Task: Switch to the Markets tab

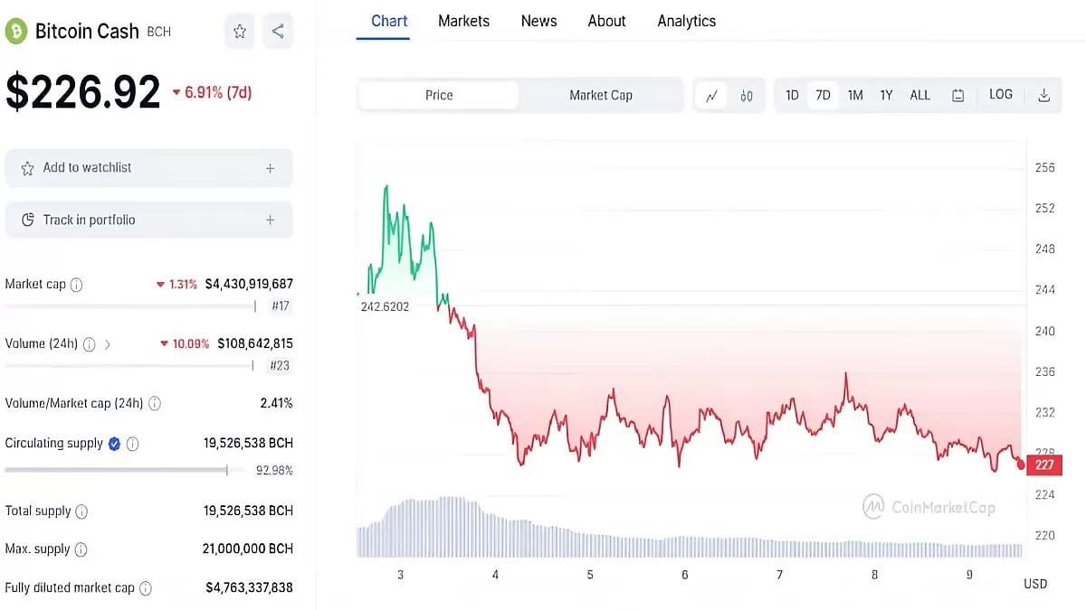Action: click(x=463, y=20)
